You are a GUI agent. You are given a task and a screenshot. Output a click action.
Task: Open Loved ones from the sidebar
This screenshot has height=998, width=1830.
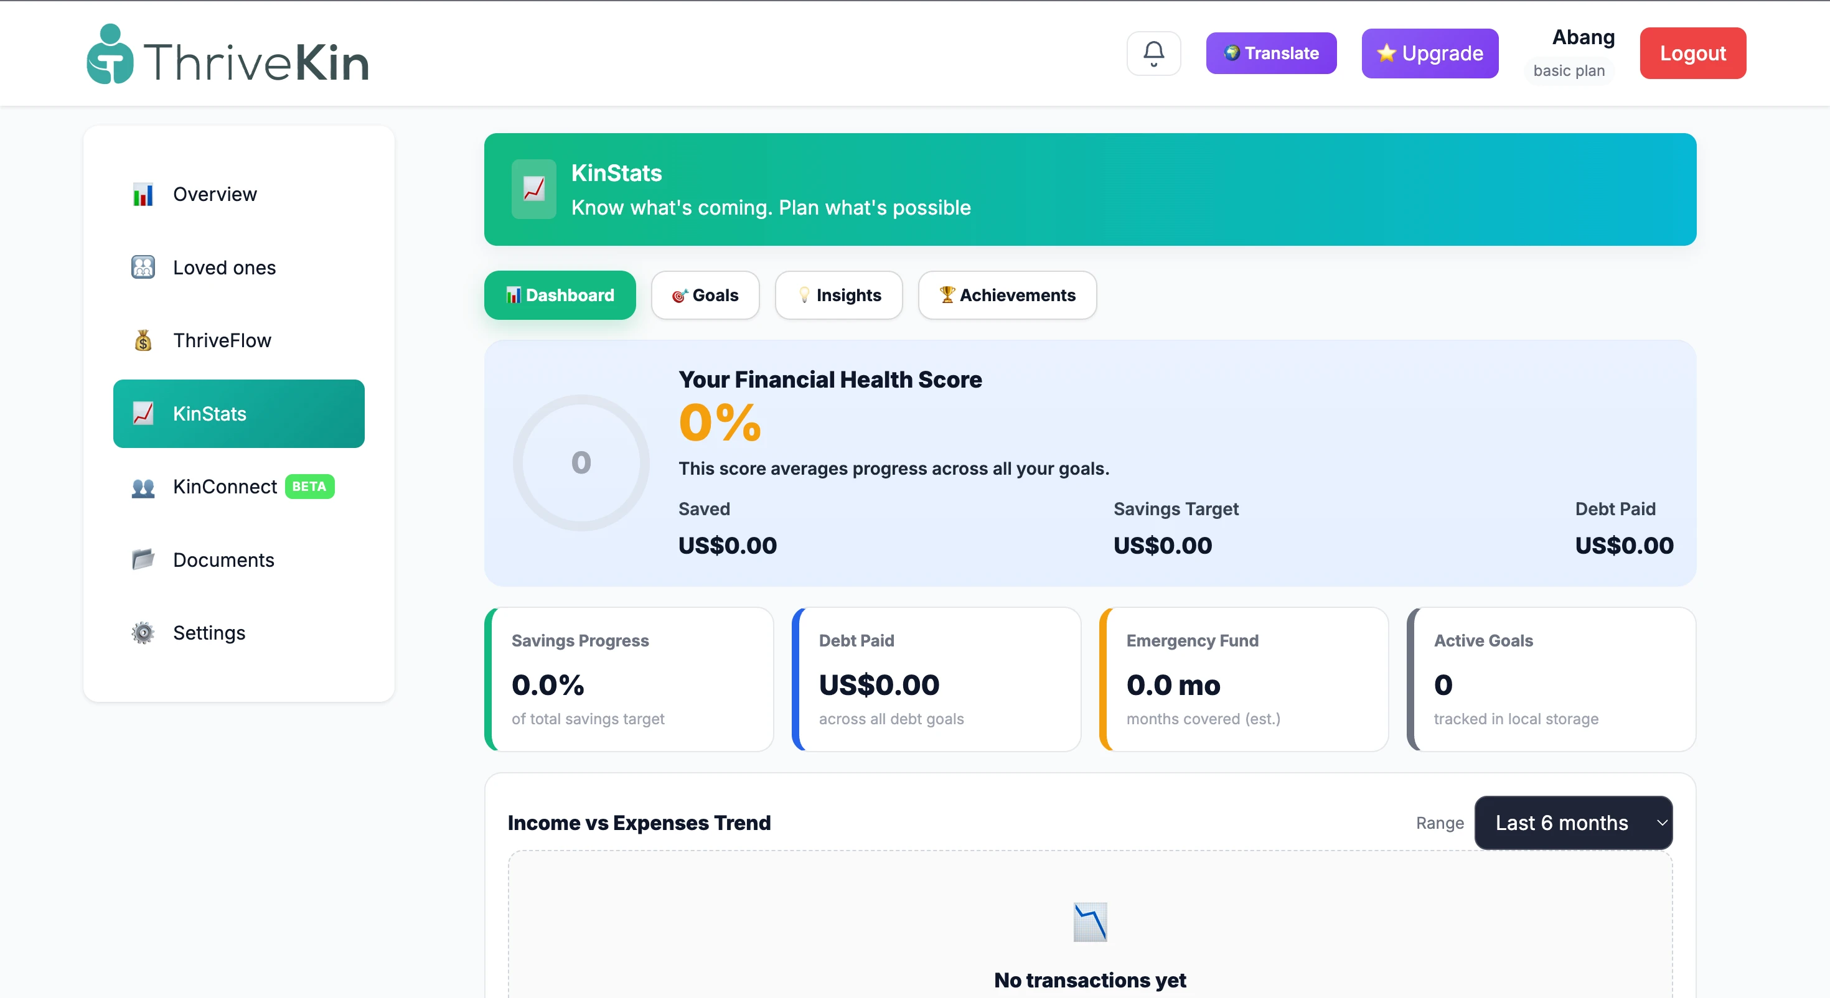click(x=224, y=267)
